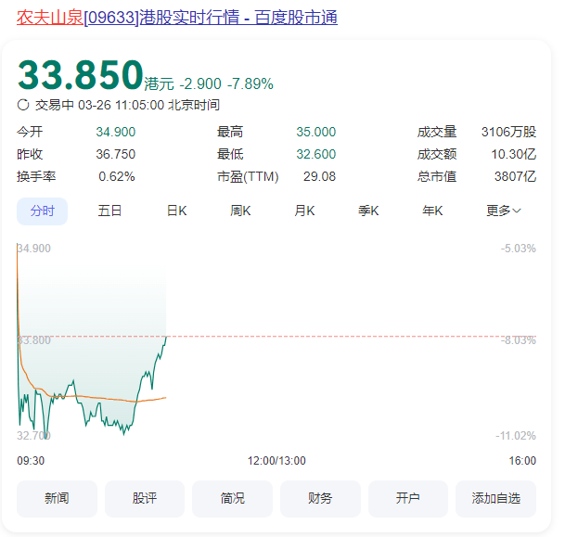Viewport: 565px width, 537px height.
Task: Click the 新闻 button
Action: (57, 498)
